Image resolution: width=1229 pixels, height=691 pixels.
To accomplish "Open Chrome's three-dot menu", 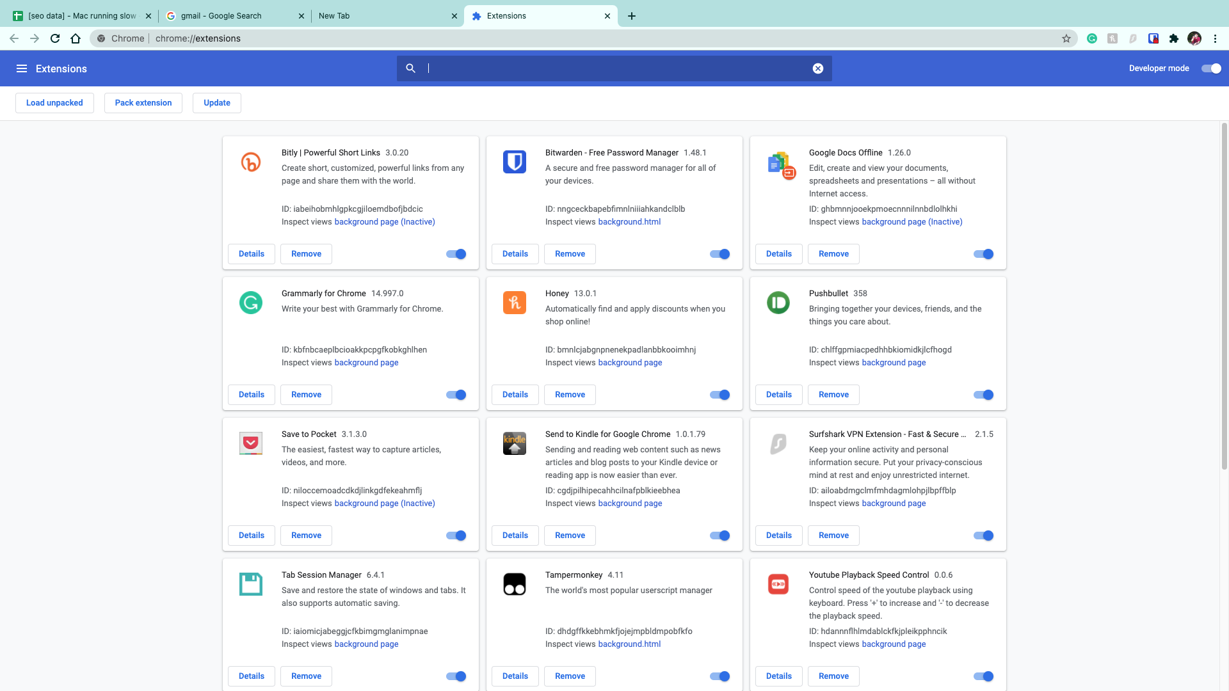I will click(x=1215, y=38).
